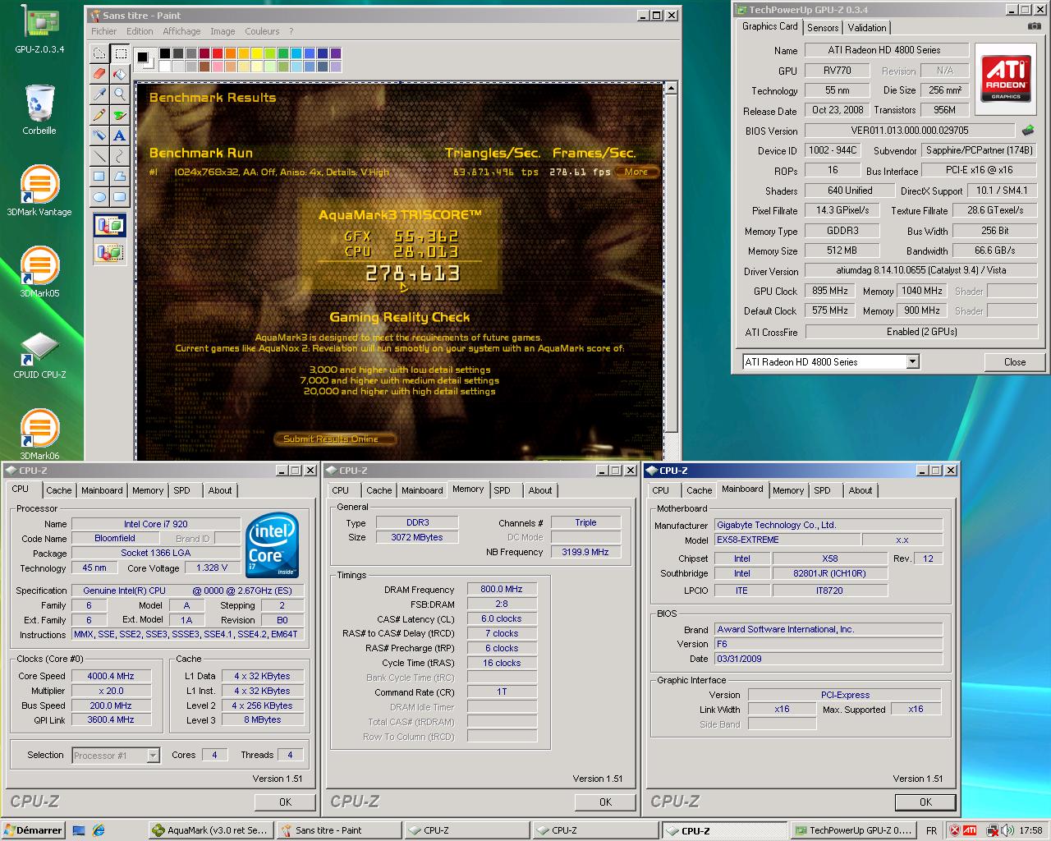1051x841 pixels.
Task: Select the rectangular Select tool in Paint
Action: (x=120, y=53)
